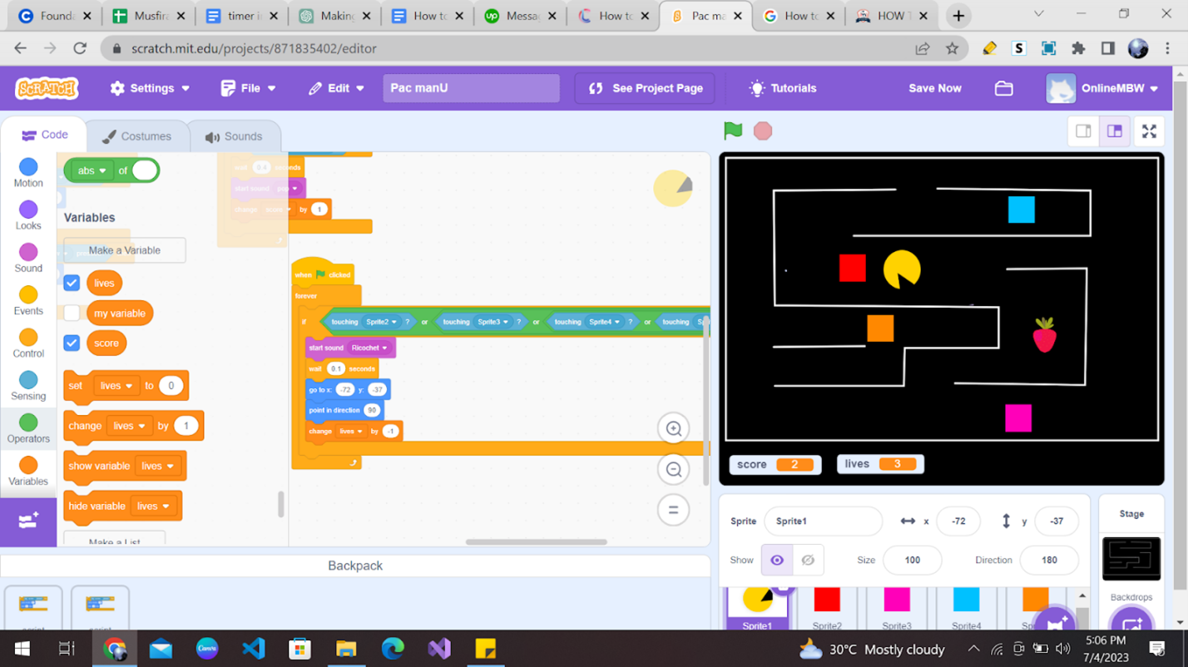Viewport: 1188px width, 667px height.
Task: Click the red stop sign button
Action: pyautogui.click(x=763, y=131)
